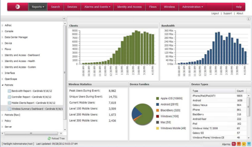The height and width of the screenshot is (147, 252).
Task: Open the Wireless tab
Action: pyautogui.click(x=169, y=7)
